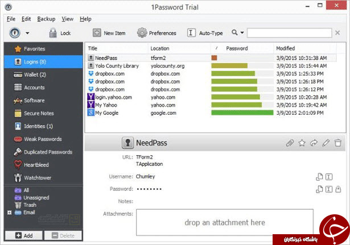Select the Email folder
This screenshot has height=245, width=350.
24,213
